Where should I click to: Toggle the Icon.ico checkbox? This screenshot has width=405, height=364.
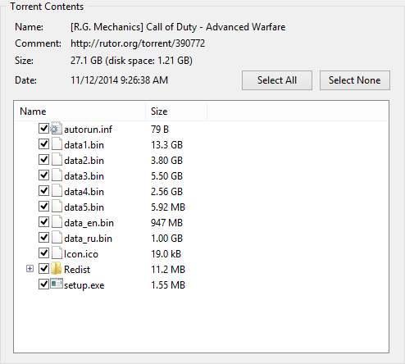43,253
